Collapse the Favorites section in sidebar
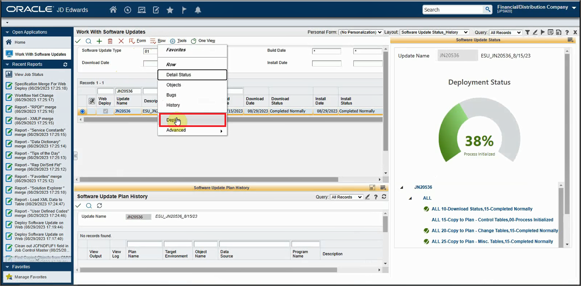The width and height of the screenshot is (581, 286). tap(7, 267)
